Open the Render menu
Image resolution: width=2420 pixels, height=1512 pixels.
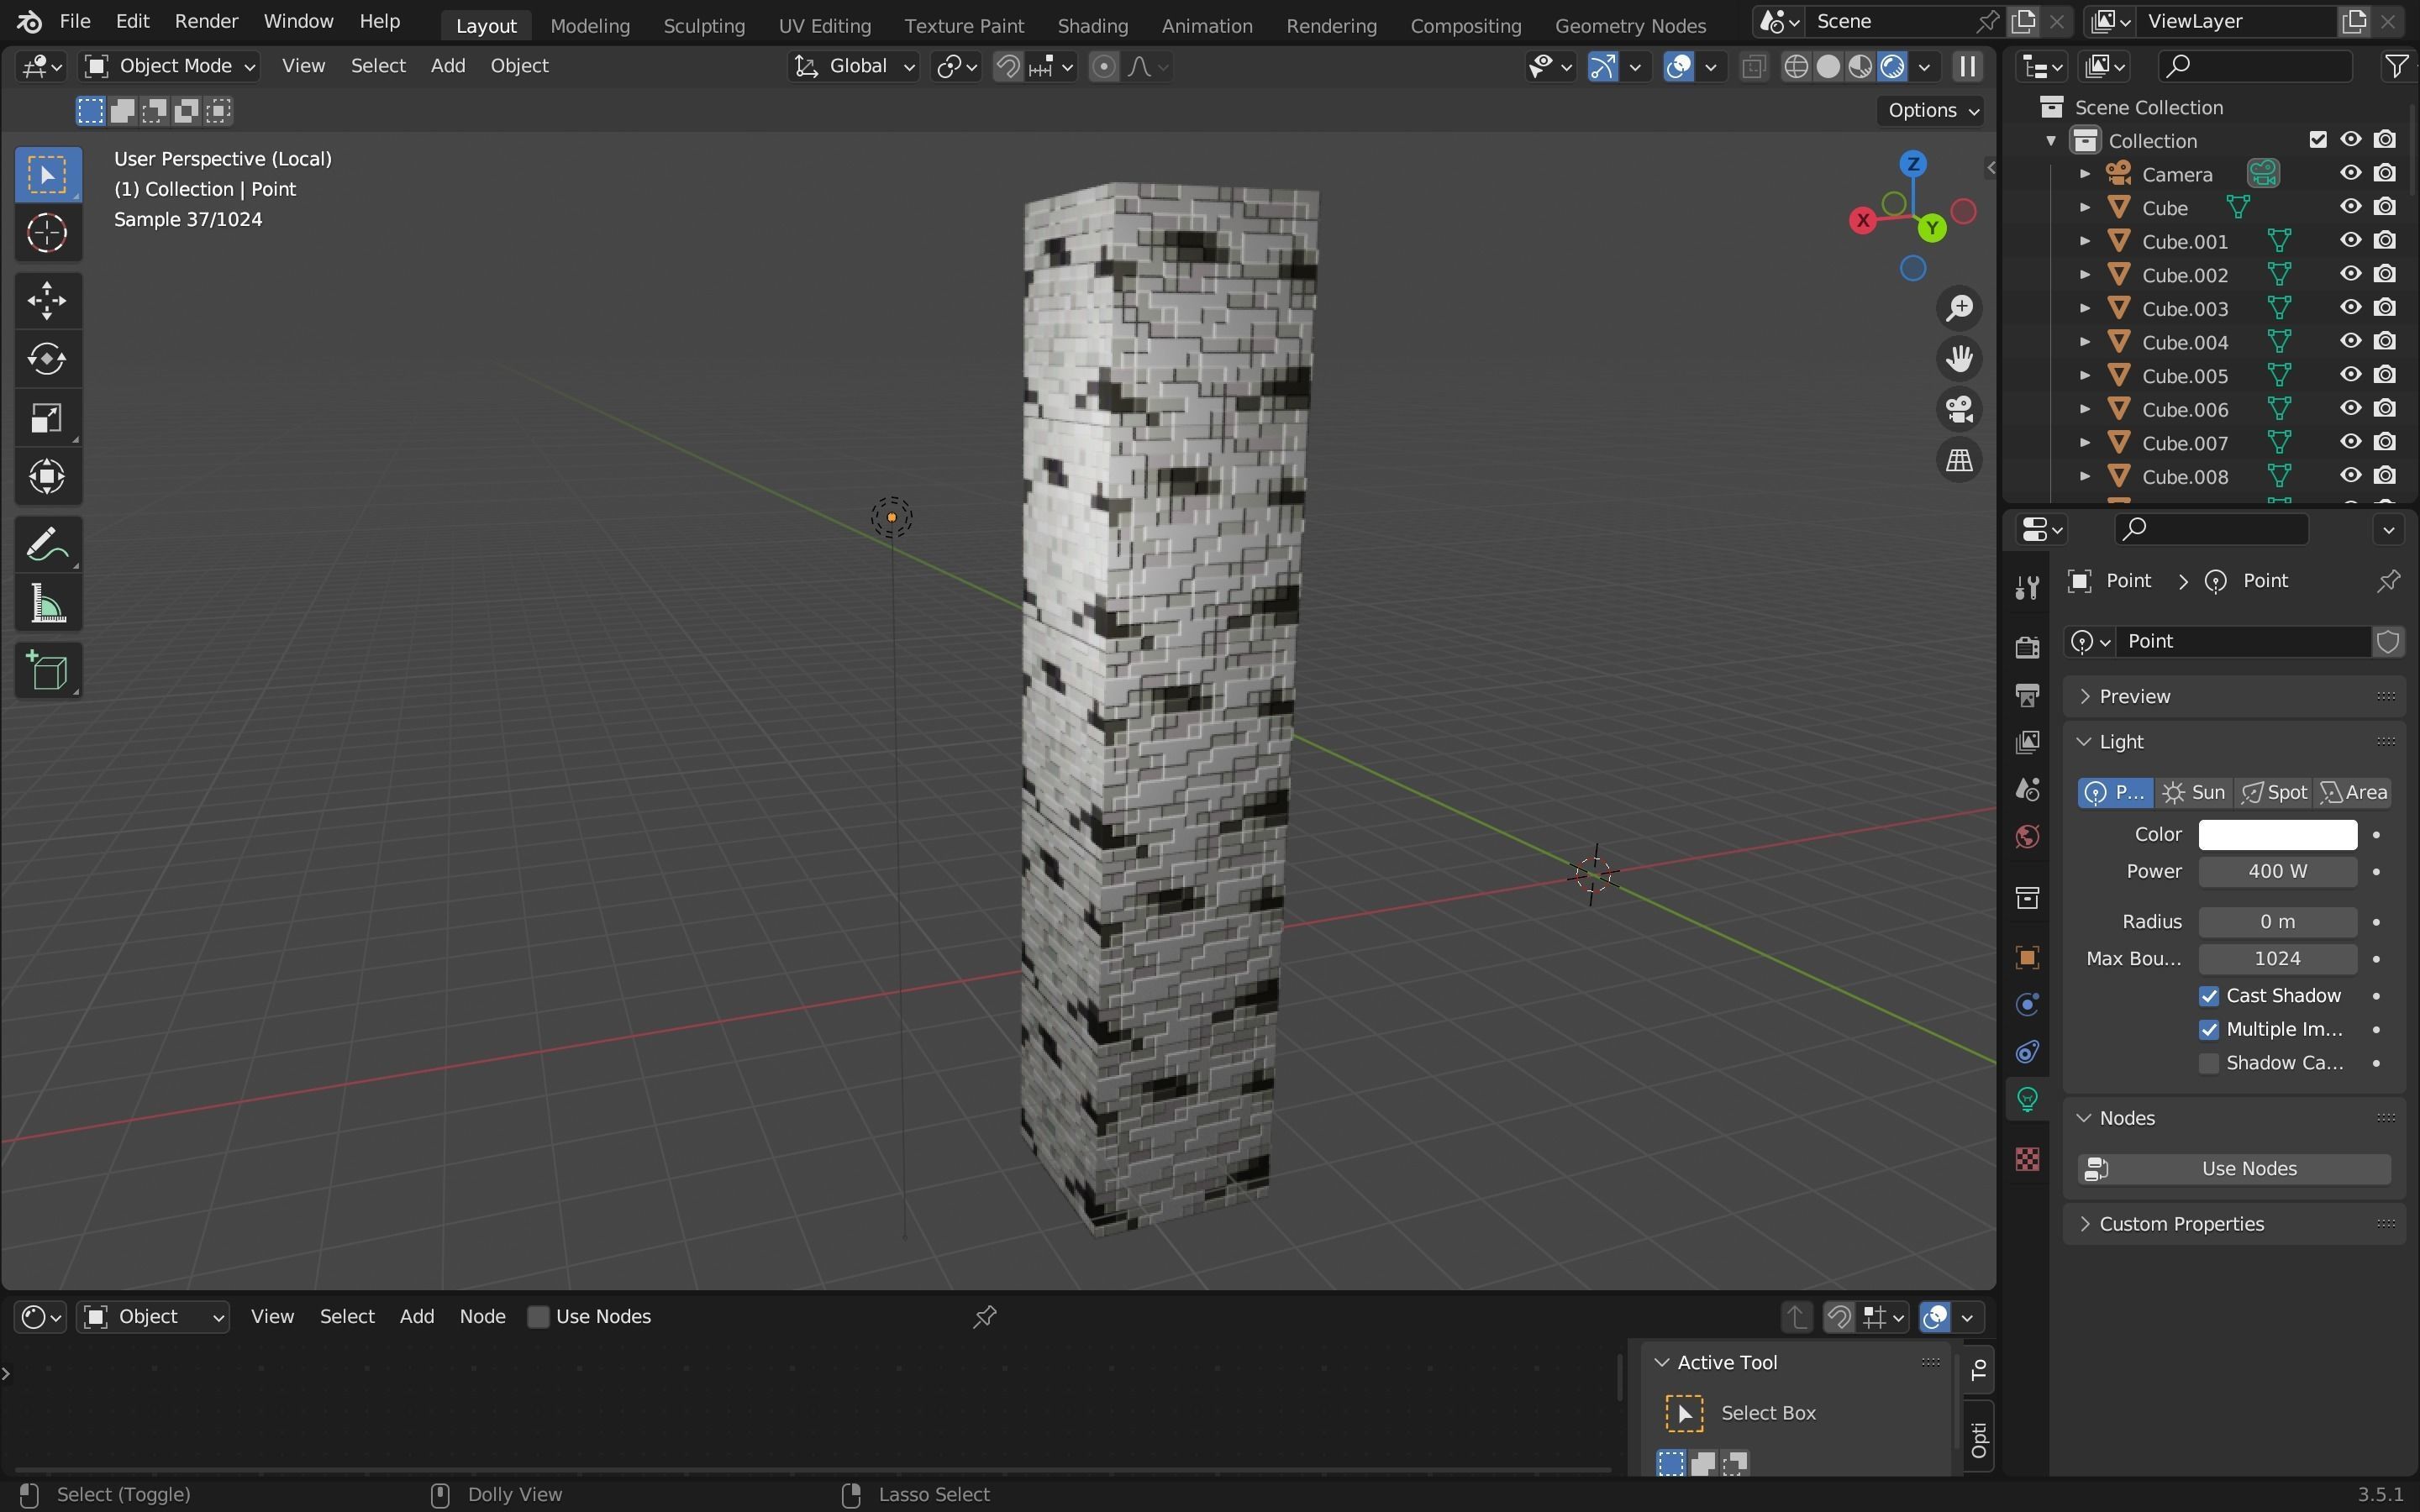click(206, 21)
